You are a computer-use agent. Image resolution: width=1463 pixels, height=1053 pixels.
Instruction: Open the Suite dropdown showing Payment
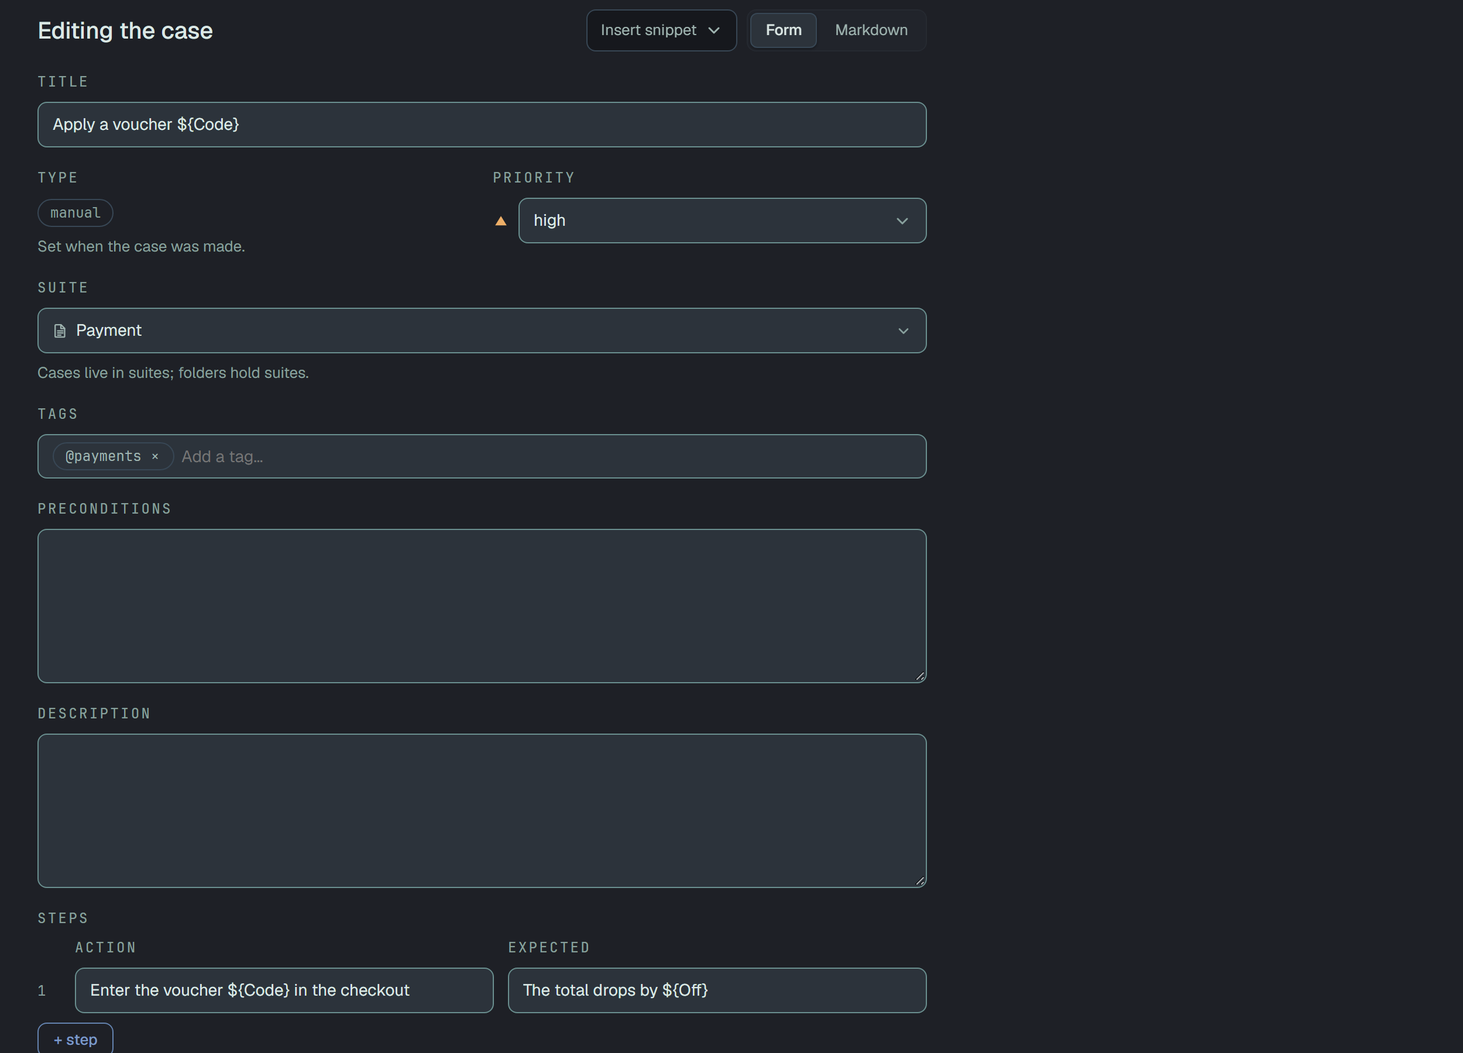tap(482, 330)
